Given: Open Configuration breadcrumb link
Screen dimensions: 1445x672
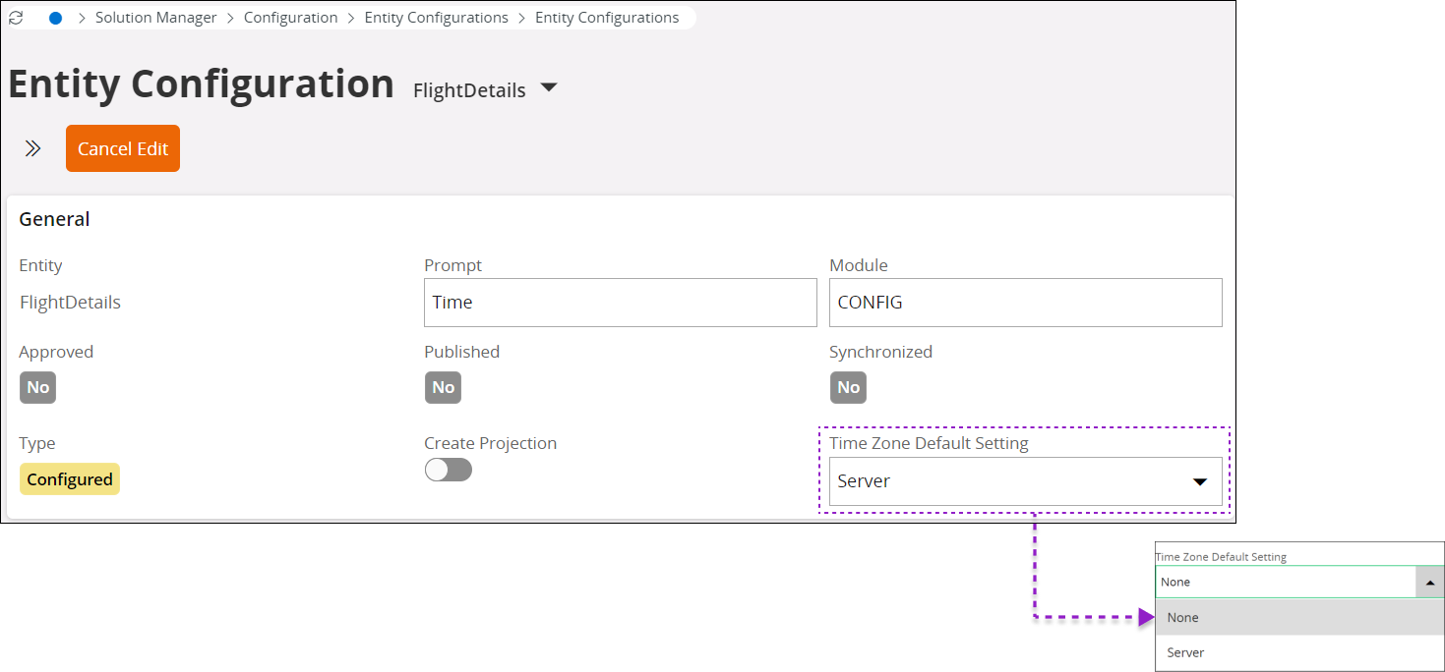Looking at the screenshot, I should (291, 18).
